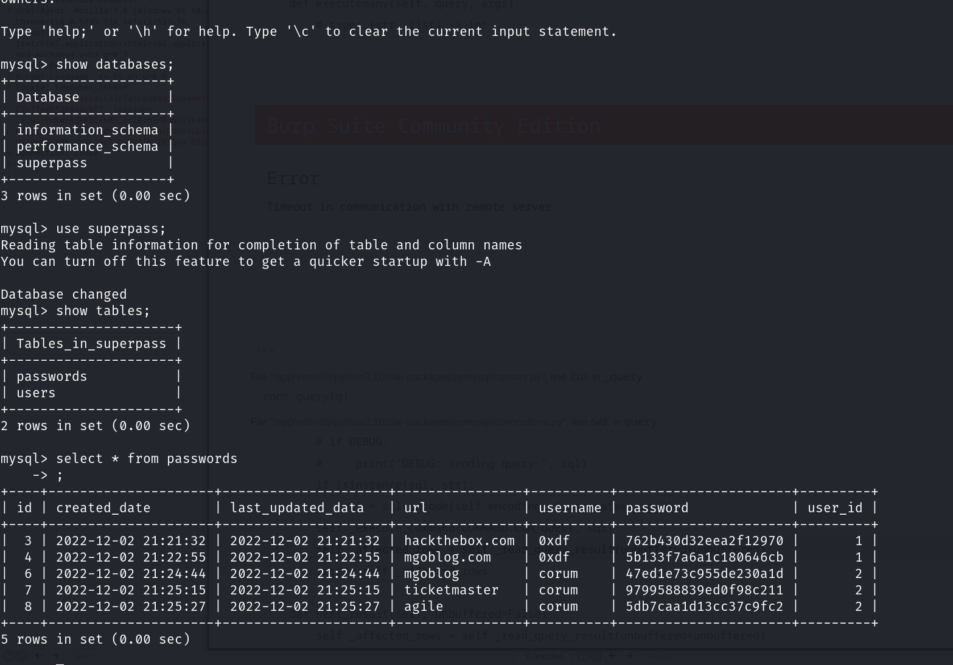The height and width of the screenshot is (665, 953).
Task: Click the help icon in the request pane's search bar
Action: click(x=9, y=656)
